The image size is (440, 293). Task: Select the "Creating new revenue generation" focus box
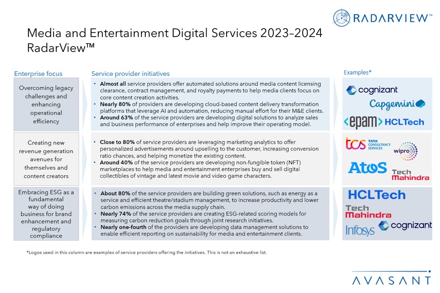46,159
